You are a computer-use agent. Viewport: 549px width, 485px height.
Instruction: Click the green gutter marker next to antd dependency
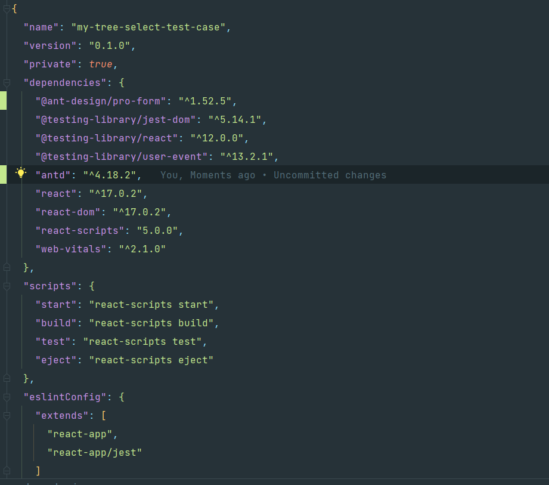tap(3, 175)
